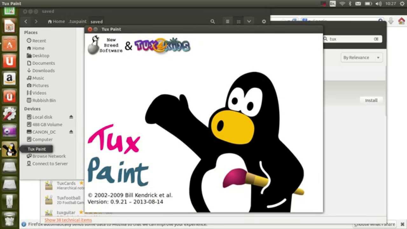407x229 pixels.
Task: Switch Files to grid view
Action: click(238, 21)
